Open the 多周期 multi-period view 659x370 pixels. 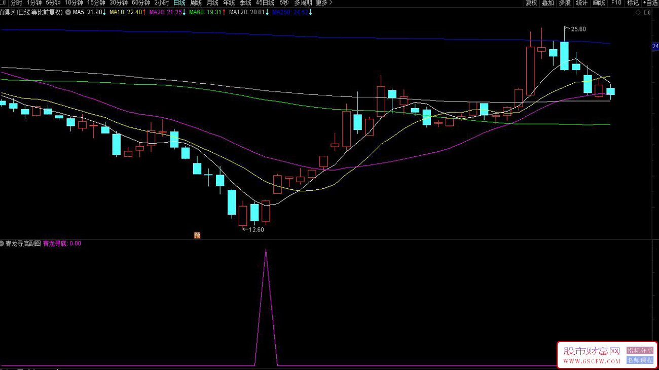pyautogui.click(x=303, y=3)
